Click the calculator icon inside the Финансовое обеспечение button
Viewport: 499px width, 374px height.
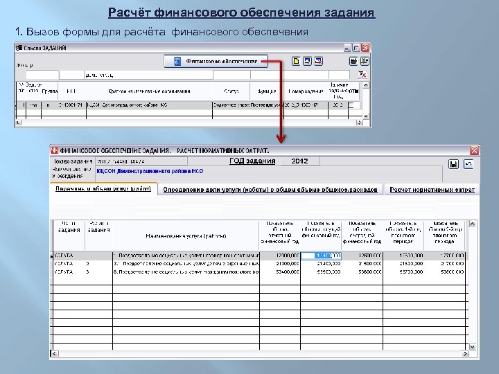177,62
